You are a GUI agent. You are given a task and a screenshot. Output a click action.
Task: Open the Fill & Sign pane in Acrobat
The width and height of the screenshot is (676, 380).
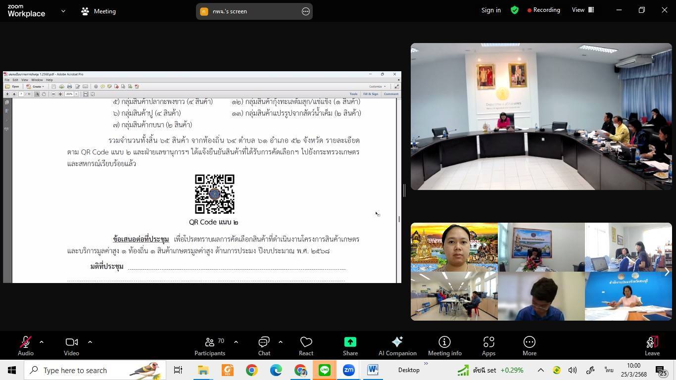click(x=371, y=94)
